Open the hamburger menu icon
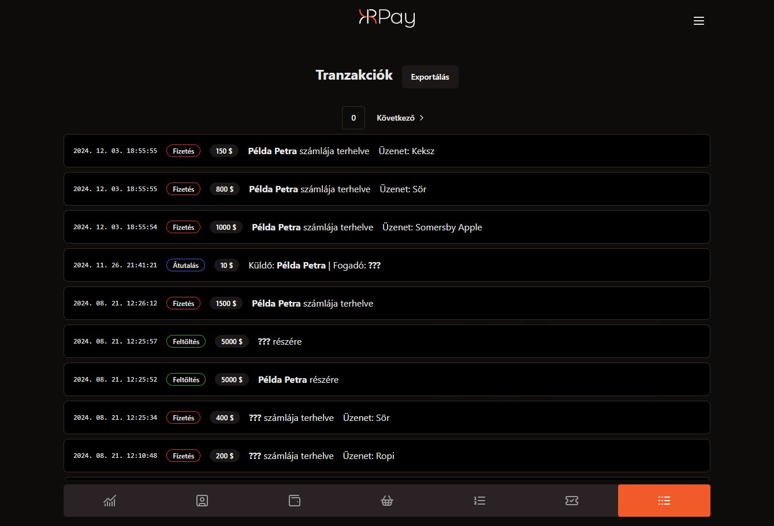774x526 pixels. [699, 21]
